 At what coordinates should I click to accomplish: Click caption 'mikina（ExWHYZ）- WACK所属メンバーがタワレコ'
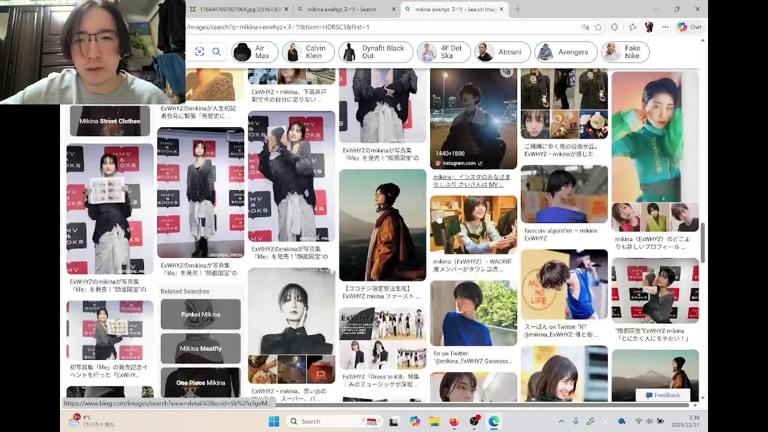[473, 266]
